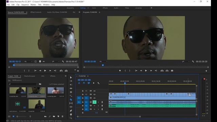
Task: Expand hidden Source panel tabs chevron
Action: tap(79, 12)
